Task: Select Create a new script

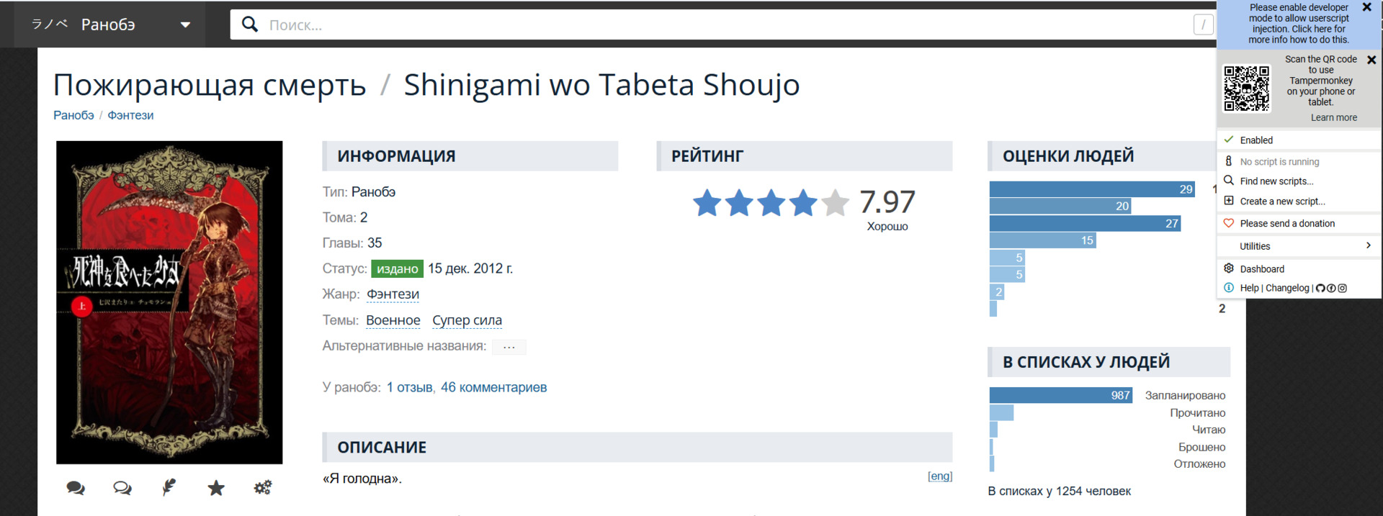Action: 1282,202
